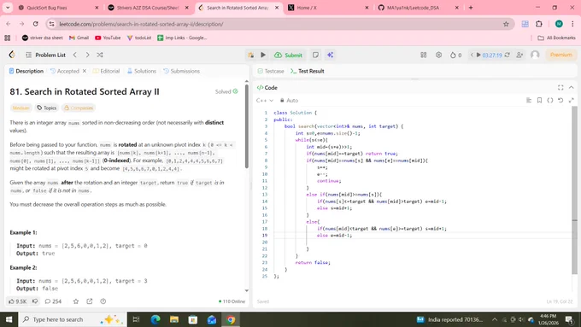Start the timer play button
The width and height of the screenshot is (581, 327).
(x=478, y=55)
